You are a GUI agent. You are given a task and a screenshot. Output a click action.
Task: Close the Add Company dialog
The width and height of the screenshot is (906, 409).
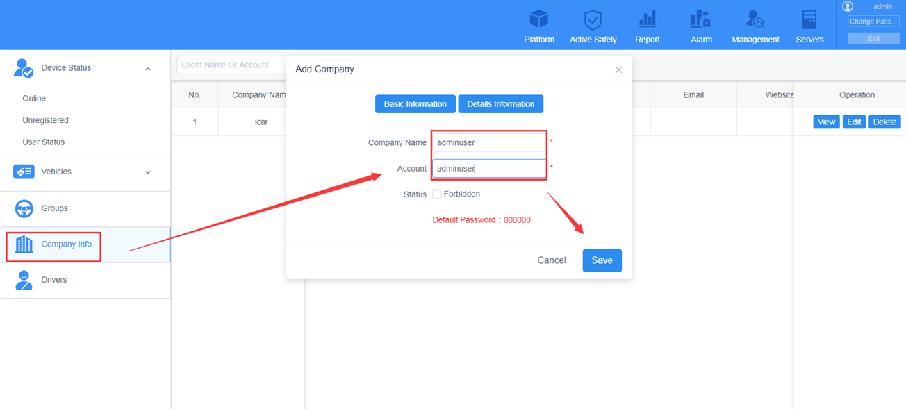point(618,69)
